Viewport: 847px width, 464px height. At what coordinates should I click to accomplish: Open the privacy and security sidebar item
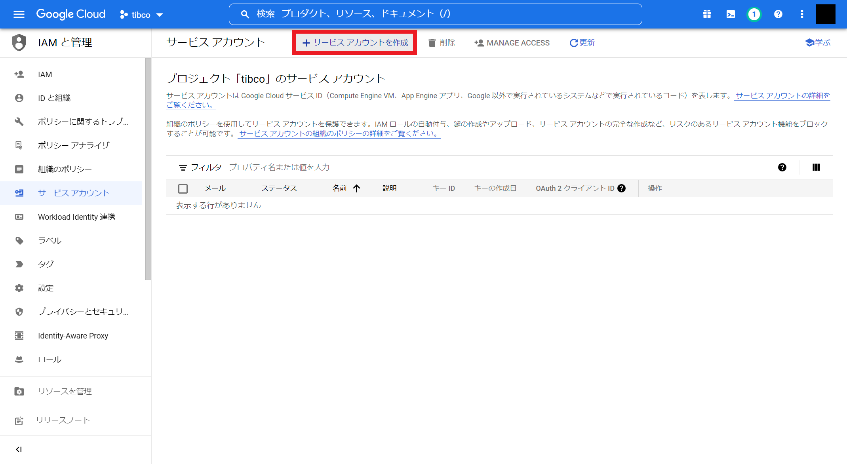[71, 312]
